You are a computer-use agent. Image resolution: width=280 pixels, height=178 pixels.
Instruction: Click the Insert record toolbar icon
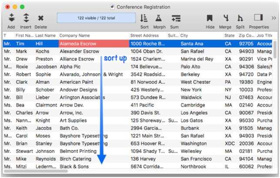click(26, 18)
